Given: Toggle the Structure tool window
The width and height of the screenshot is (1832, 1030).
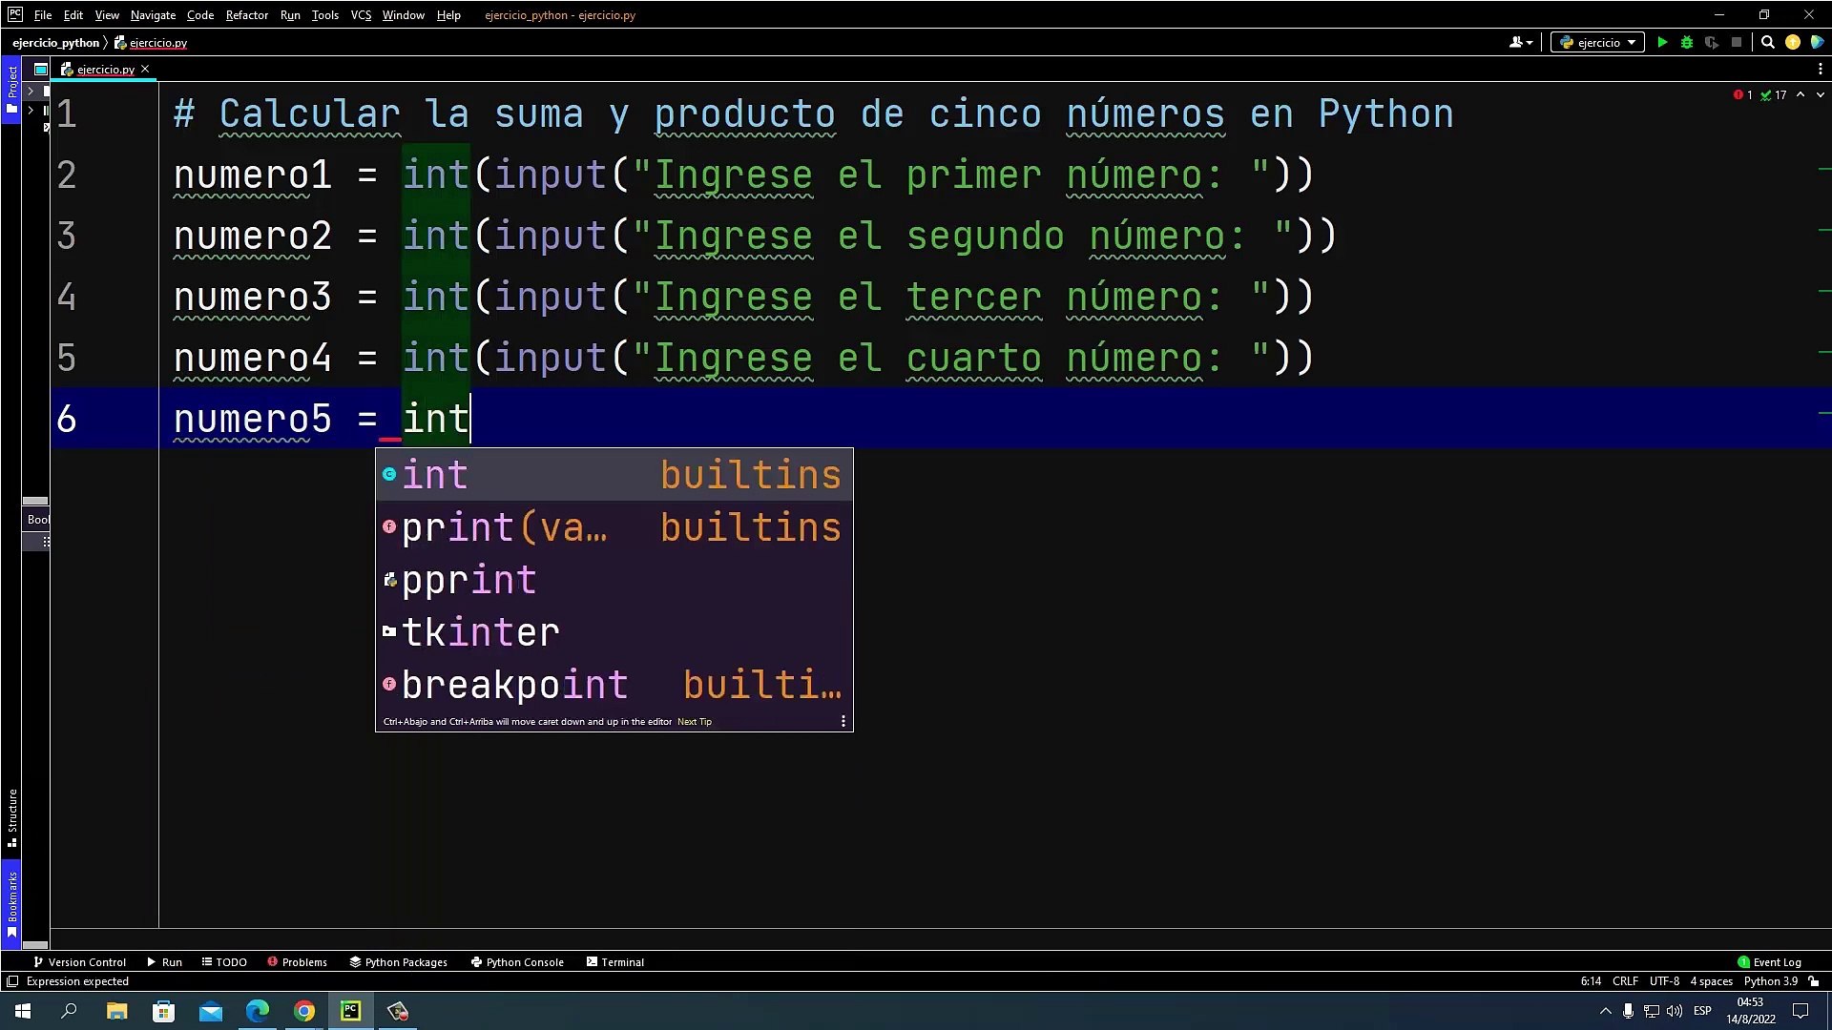Looking at the screenshot, I should [x=11, y=816].
